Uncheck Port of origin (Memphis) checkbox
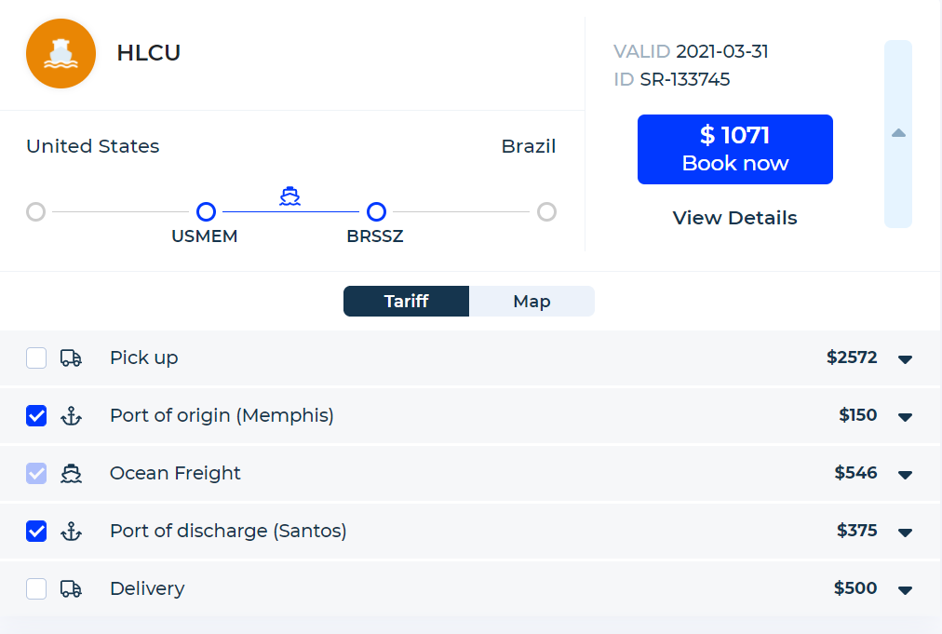Viewport: 942px width, 634px height. pos(36,416)
